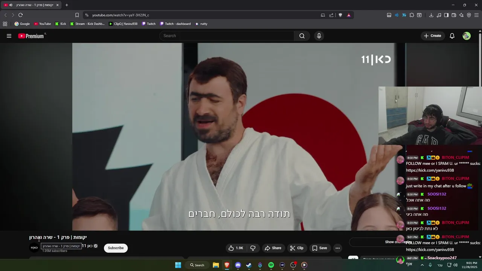482x271 pixels.
Task: Open the Kick bookmark
Action: click(x=60, y=24)
